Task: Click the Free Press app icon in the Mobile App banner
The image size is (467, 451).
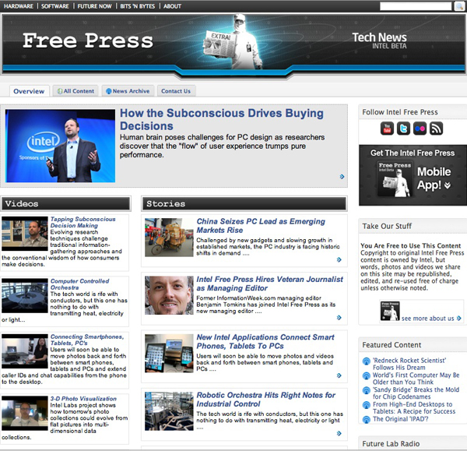Action: [x=395, y=179]
